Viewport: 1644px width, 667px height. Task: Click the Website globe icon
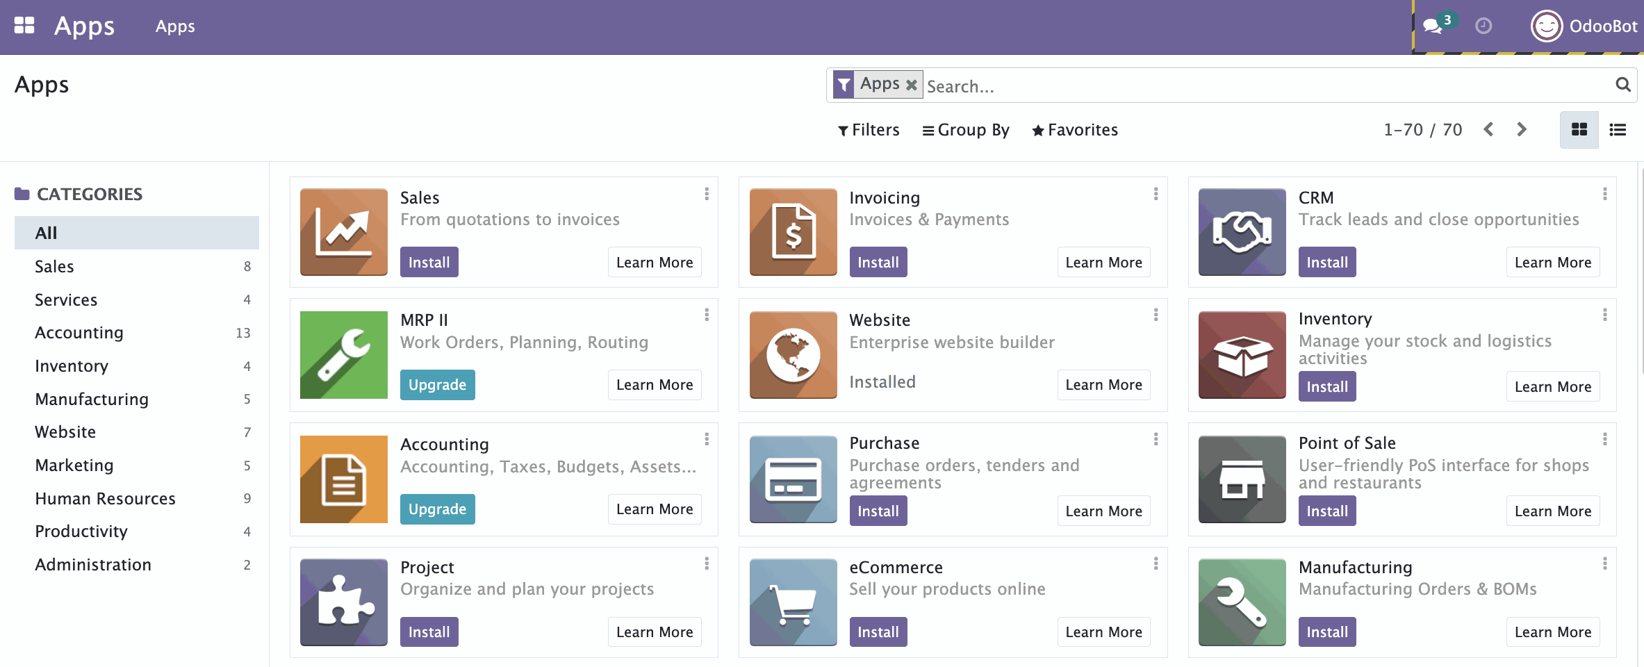[793, 355]
